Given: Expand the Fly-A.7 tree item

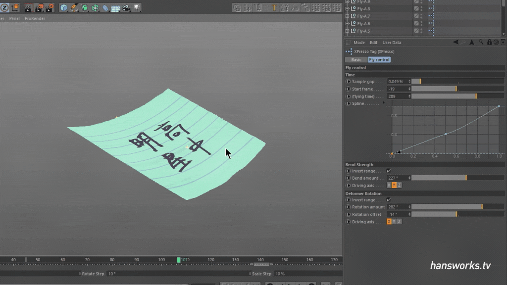Looking at the screenshot, I should [x=347, y=16].
